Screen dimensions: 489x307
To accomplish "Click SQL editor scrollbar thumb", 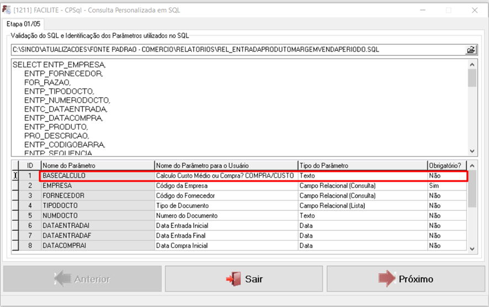I will click(x=472, y=78).
